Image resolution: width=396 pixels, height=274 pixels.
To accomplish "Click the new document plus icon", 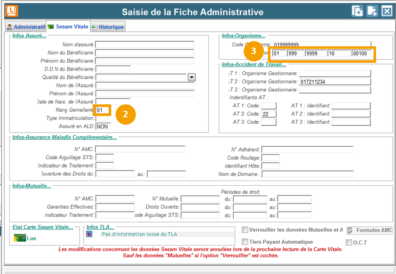I will point(372,11).
